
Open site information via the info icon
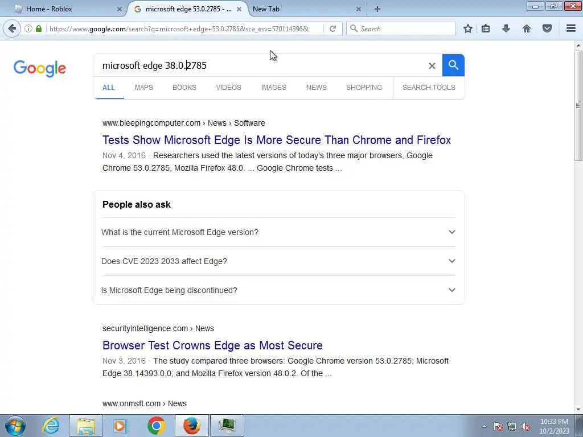pyautogui.click(x=28, y=28)
